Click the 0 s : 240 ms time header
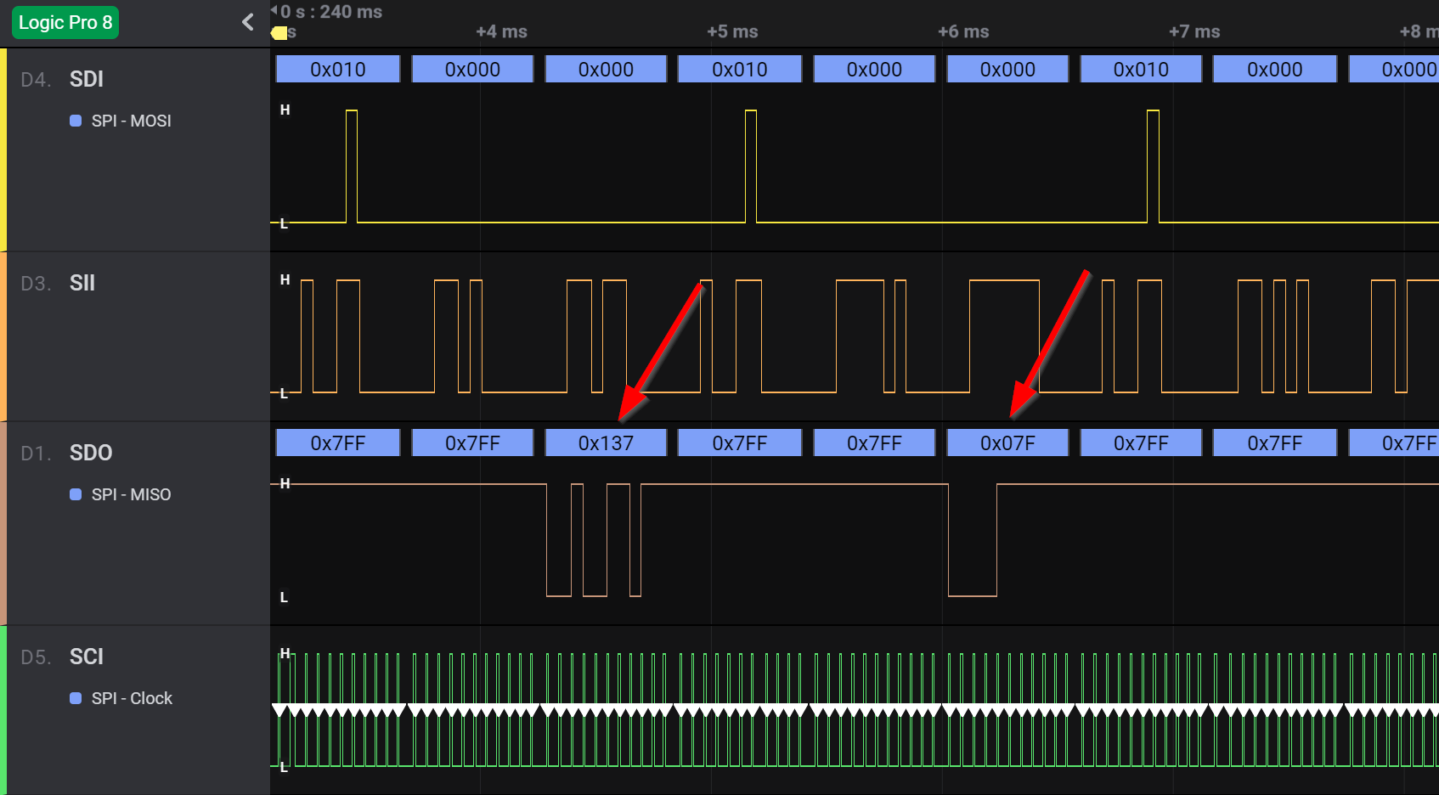Viewport: 1439px width, 795px height. pyautogui.click(x=331, y=12)
